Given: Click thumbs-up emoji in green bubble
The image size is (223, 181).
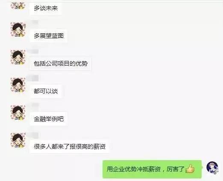Looking at the screenshot, I should point(190,169).
